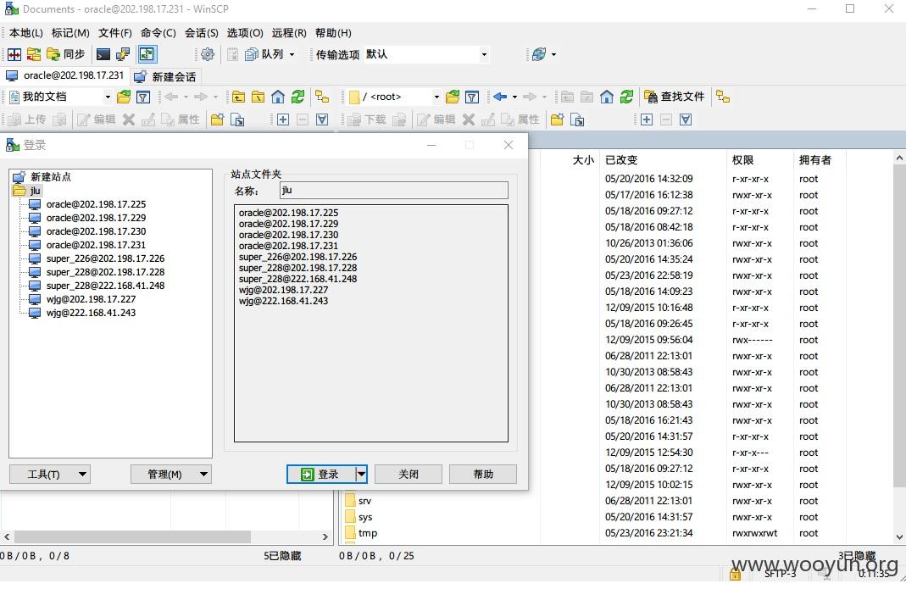Image resolution: width=906 pixels, height=589 pixels.
Task: Click the 帮助 help button in dialog
Action: click(483, 474)
